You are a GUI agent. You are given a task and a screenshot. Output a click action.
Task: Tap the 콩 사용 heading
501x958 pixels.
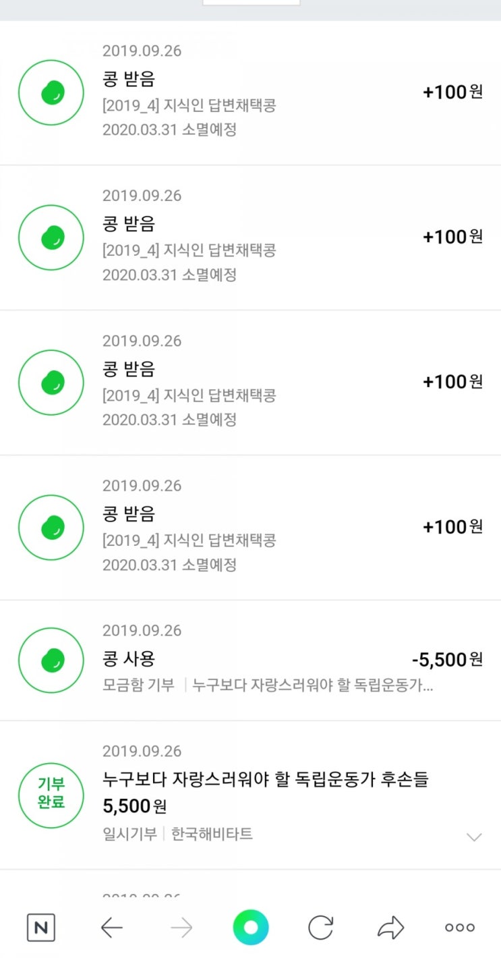[128, 658]
